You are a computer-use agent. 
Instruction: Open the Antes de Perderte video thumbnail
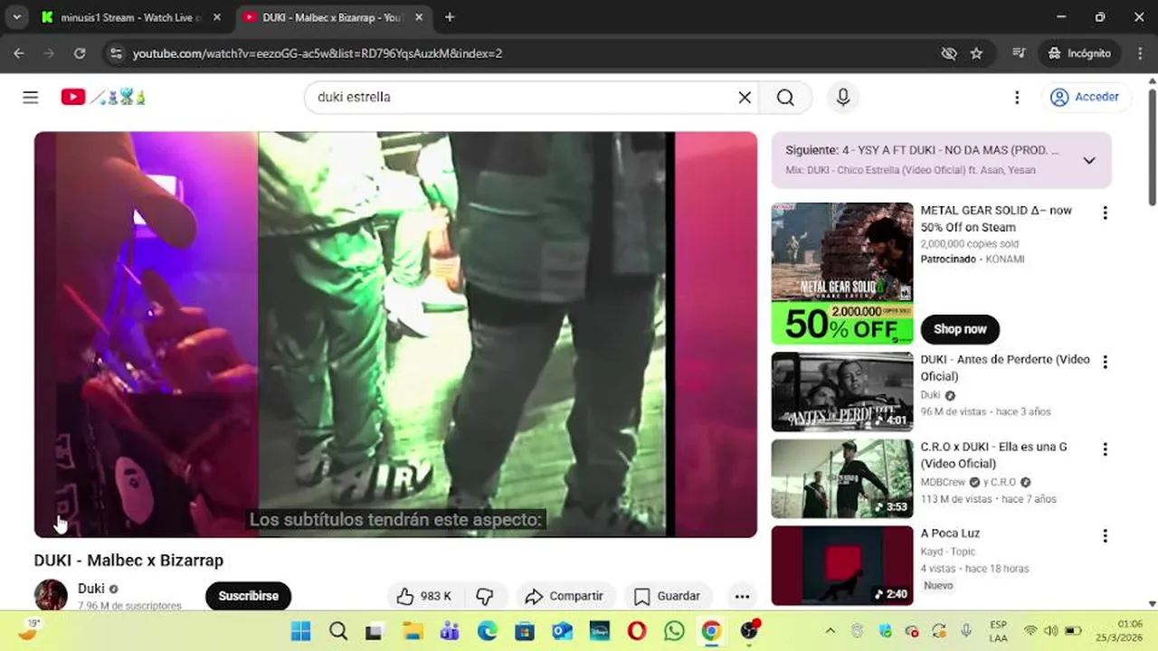tap(842, 392)
